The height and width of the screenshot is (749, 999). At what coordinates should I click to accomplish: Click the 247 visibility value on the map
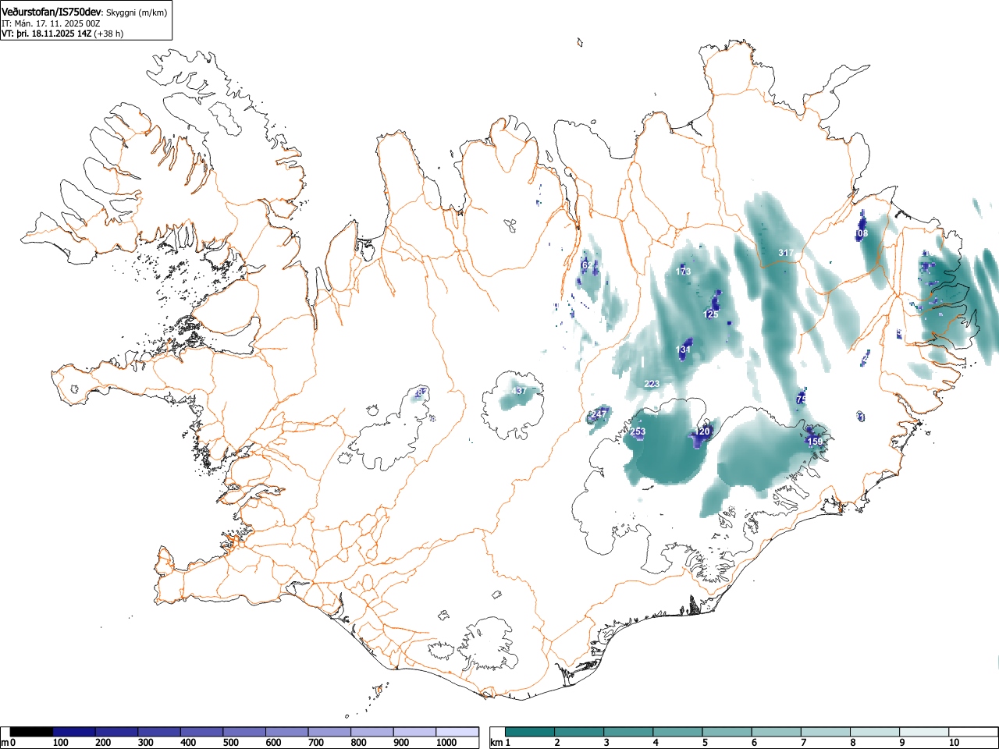pos(599,414)
